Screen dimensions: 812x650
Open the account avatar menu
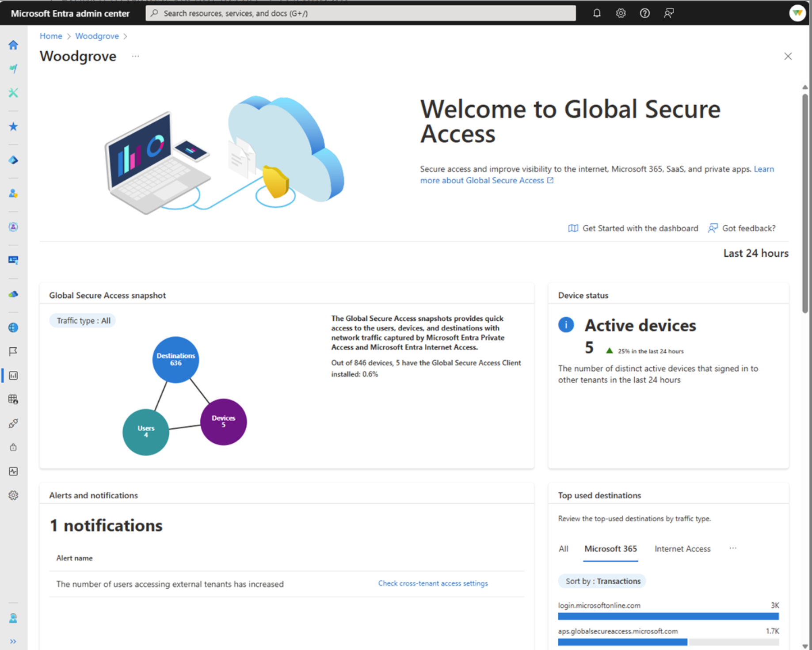click(797, 13)
